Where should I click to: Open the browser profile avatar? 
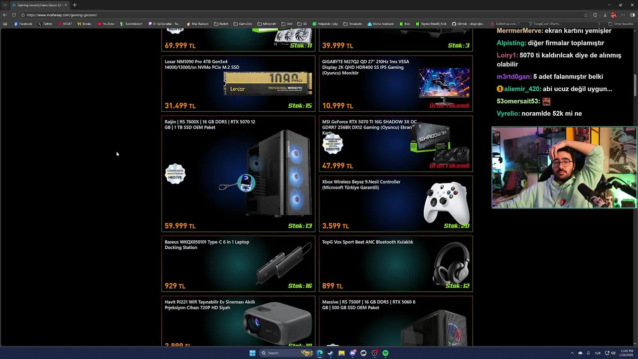(614, 15)
